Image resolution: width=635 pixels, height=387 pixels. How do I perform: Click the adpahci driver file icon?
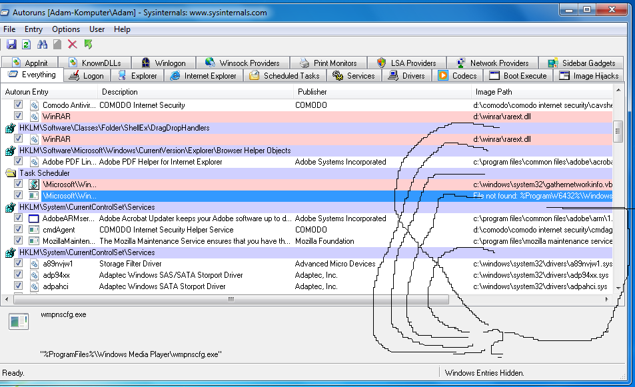click(x=34, y=286)
